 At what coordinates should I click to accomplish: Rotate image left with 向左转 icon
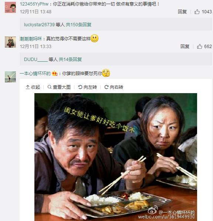pyautogui.click(x=80, y=87)
